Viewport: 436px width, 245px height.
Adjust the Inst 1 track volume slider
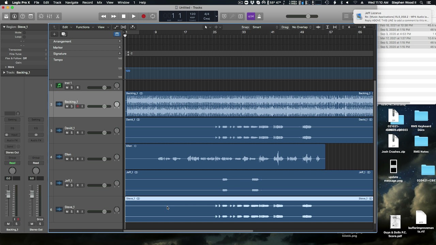click(99, 88)
